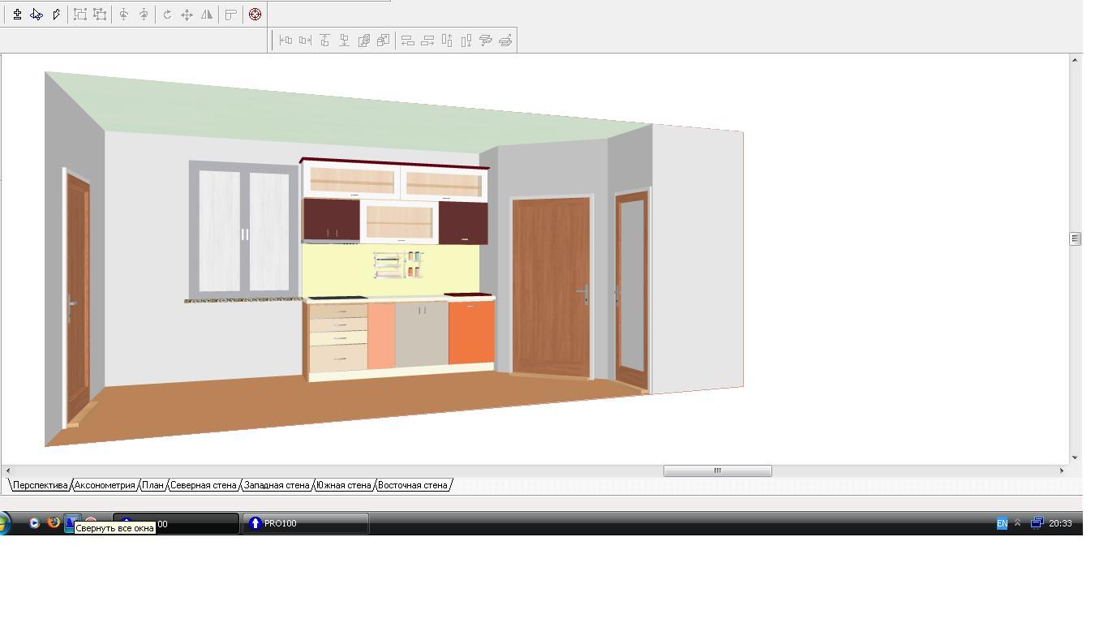Select the arrow pointer selection tool
Viewport: 1108px width, 623px height.
tap(37, 15)
